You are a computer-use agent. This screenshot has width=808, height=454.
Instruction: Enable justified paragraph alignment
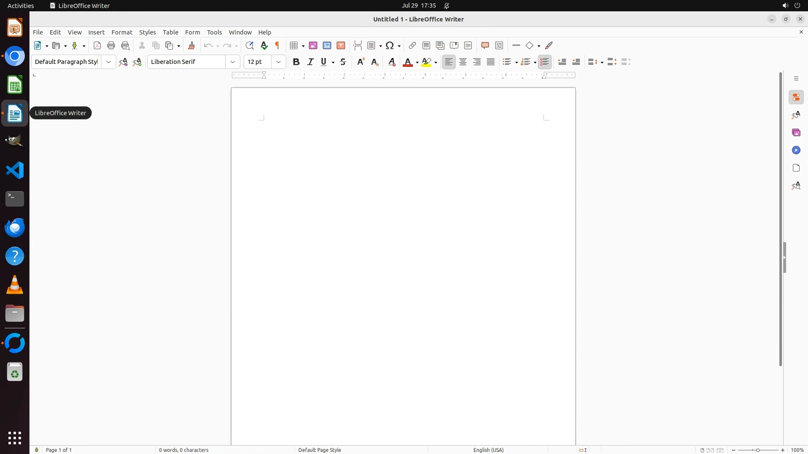491,62
